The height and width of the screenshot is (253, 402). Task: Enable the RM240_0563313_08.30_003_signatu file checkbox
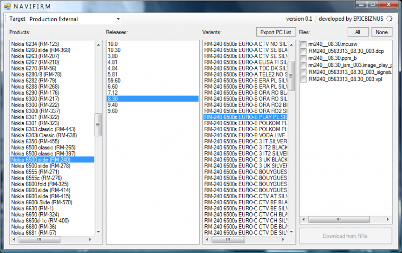pyautogui.click(x=304, y=72)
